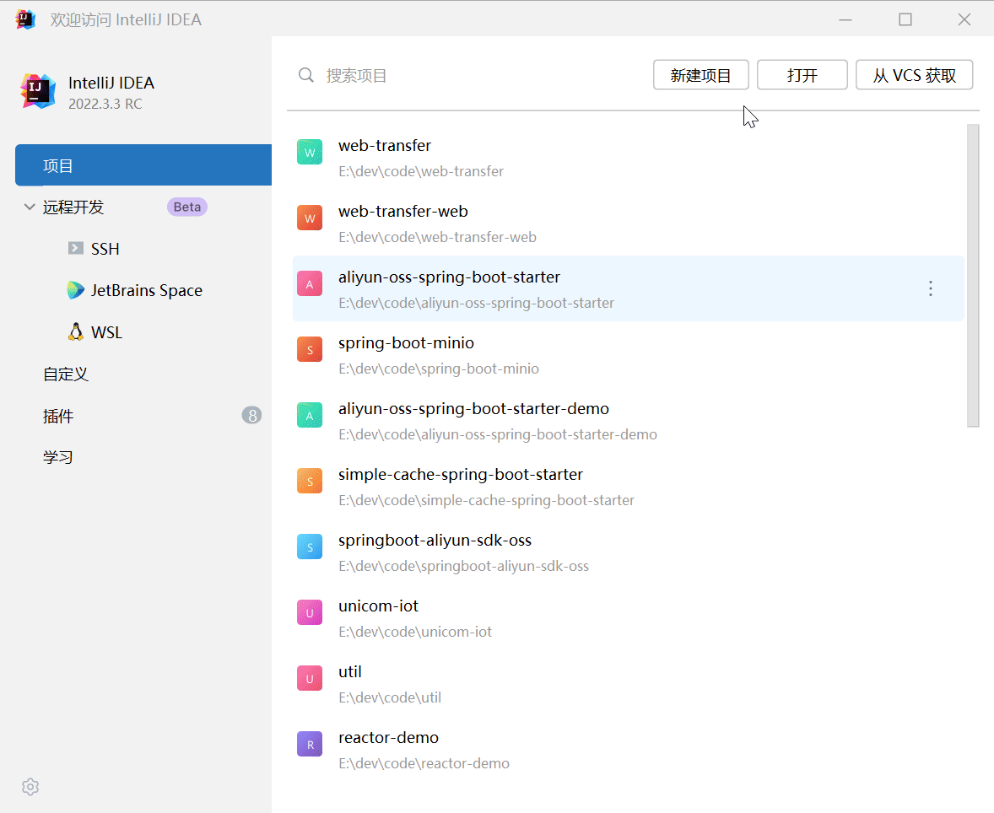Click path E:\dev\code\spring-boot-minio
The width and height of the screenshot is (994, 813).
(439, 369)
